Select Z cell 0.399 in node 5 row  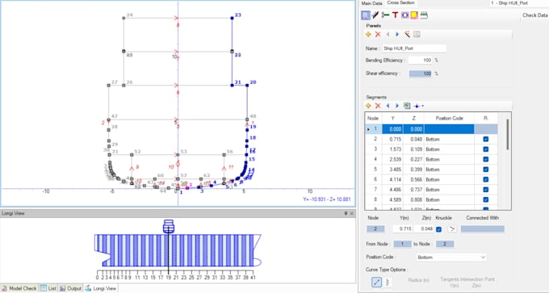413,170
